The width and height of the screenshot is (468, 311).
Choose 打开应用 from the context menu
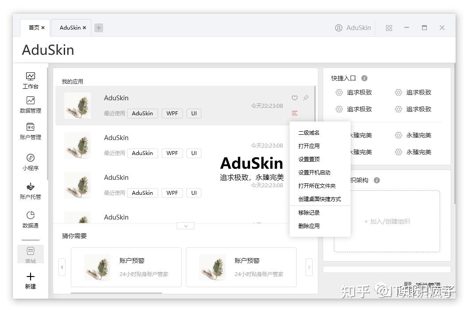pyautogui.click(x=309, y=146)
